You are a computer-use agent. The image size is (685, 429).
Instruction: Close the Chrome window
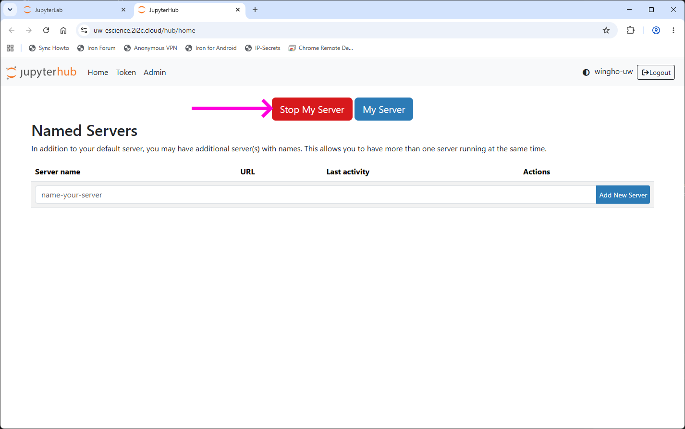[673, 10]
